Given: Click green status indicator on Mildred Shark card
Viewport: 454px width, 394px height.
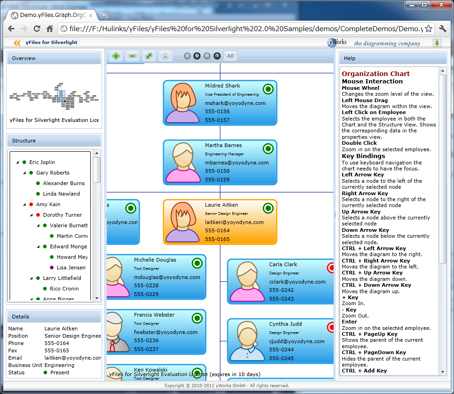Looking at the screenshot, I should click(x=268, y=89).
